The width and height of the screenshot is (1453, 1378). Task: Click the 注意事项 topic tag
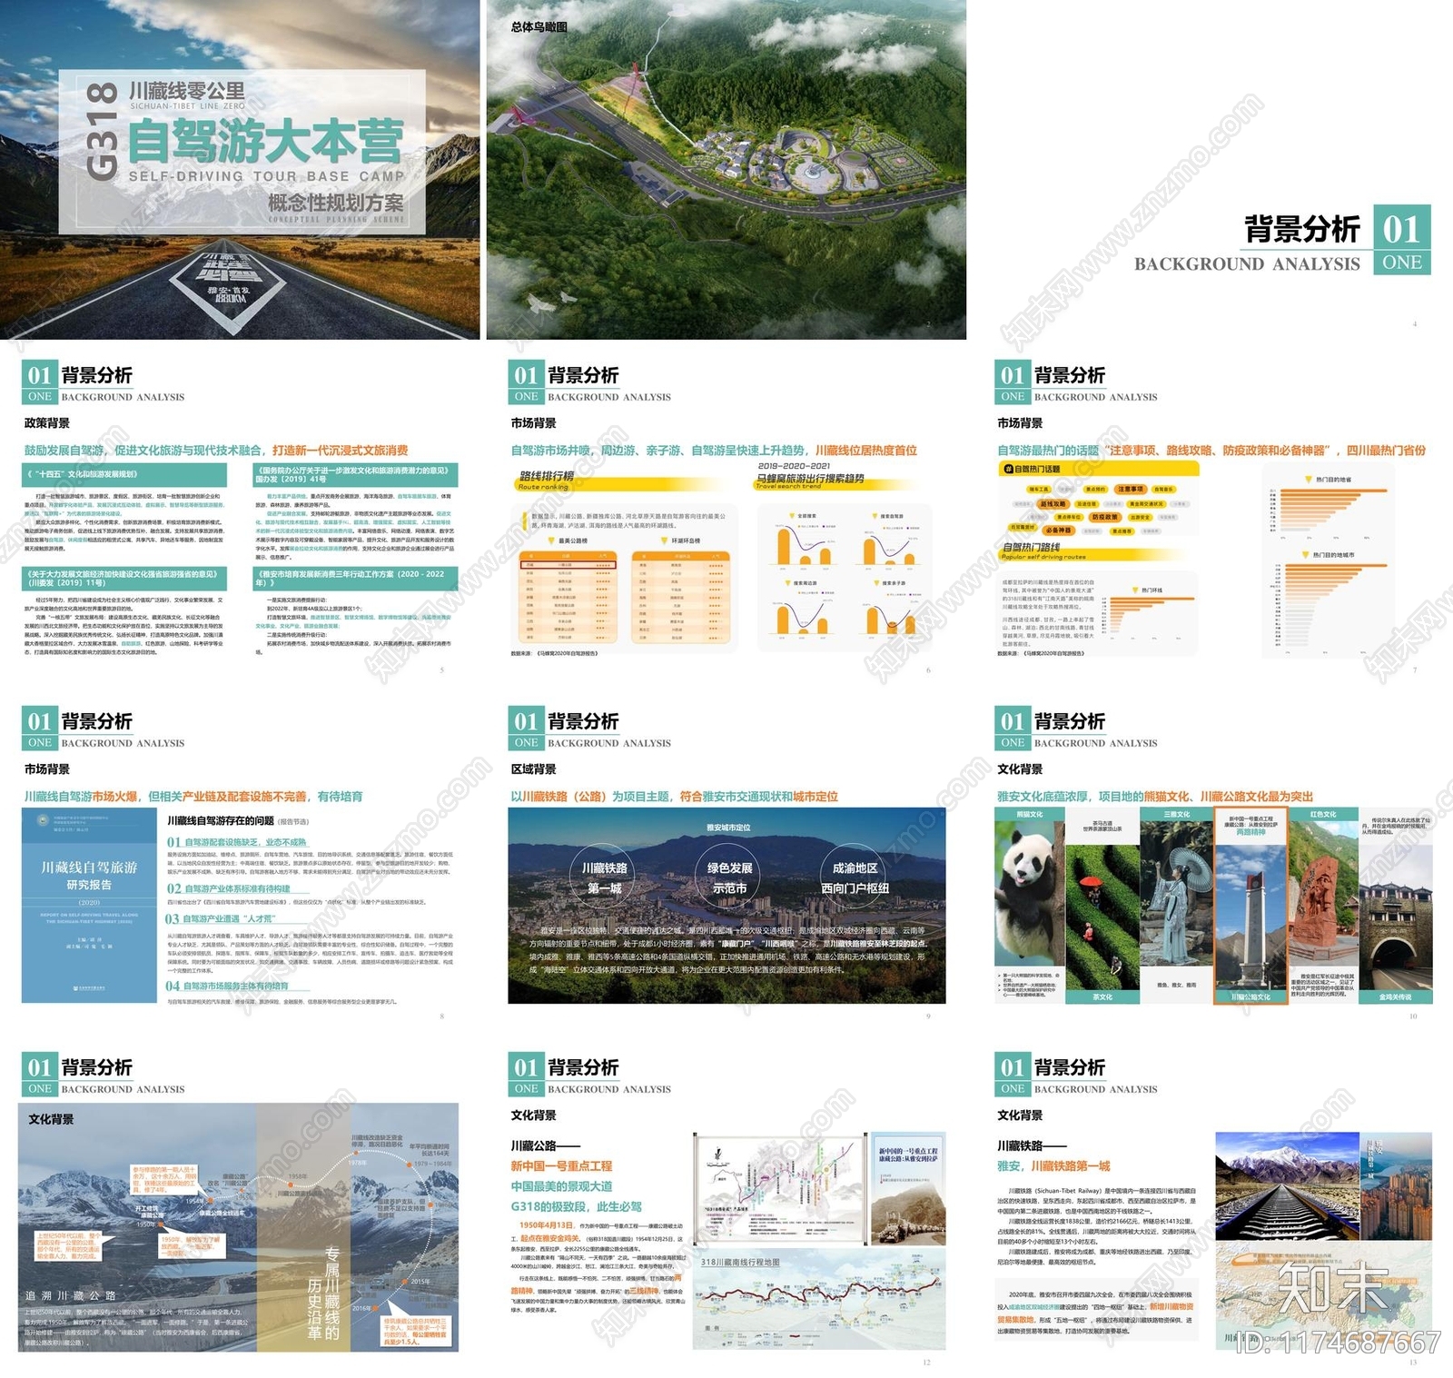click(1131, 490)
